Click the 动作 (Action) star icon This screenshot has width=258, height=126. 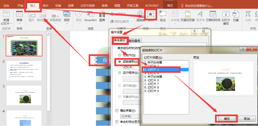151,14
